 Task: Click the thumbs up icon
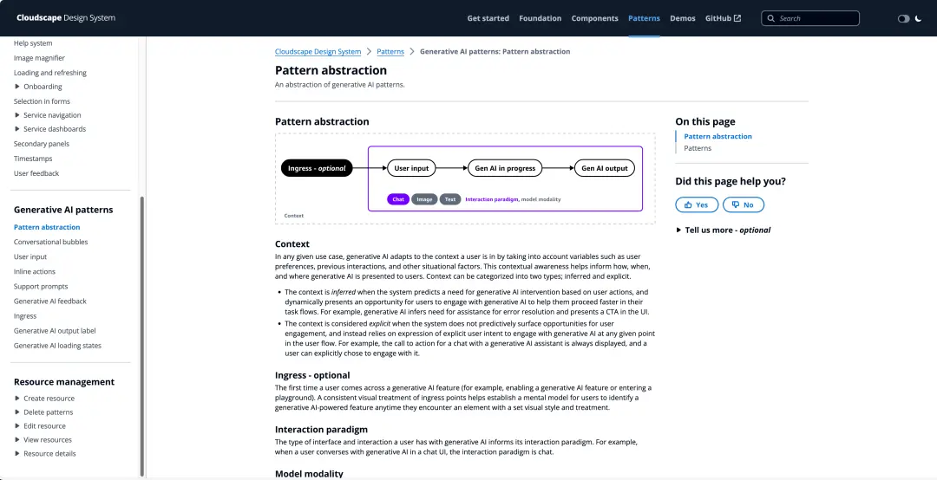coord(687,204)
